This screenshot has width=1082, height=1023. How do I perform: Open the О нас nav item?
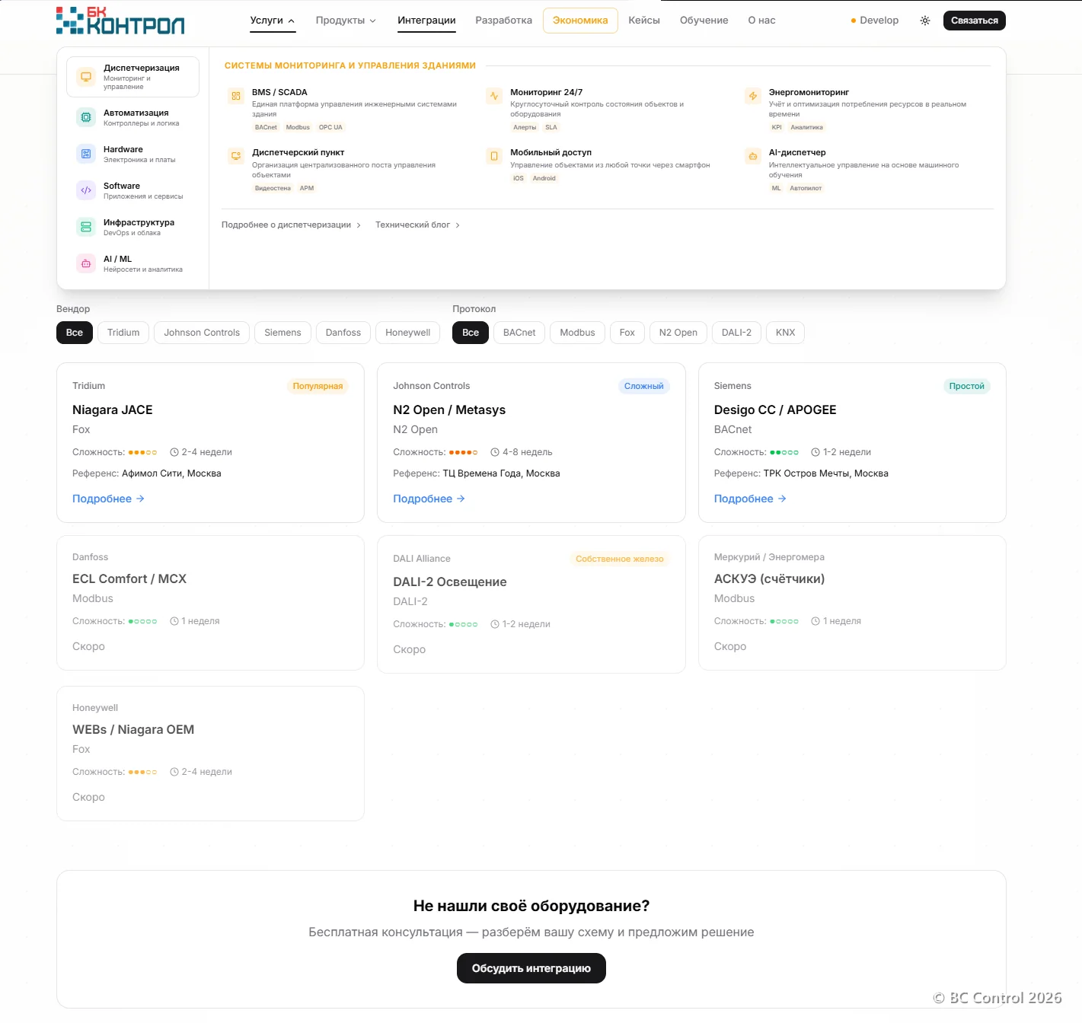761,21
